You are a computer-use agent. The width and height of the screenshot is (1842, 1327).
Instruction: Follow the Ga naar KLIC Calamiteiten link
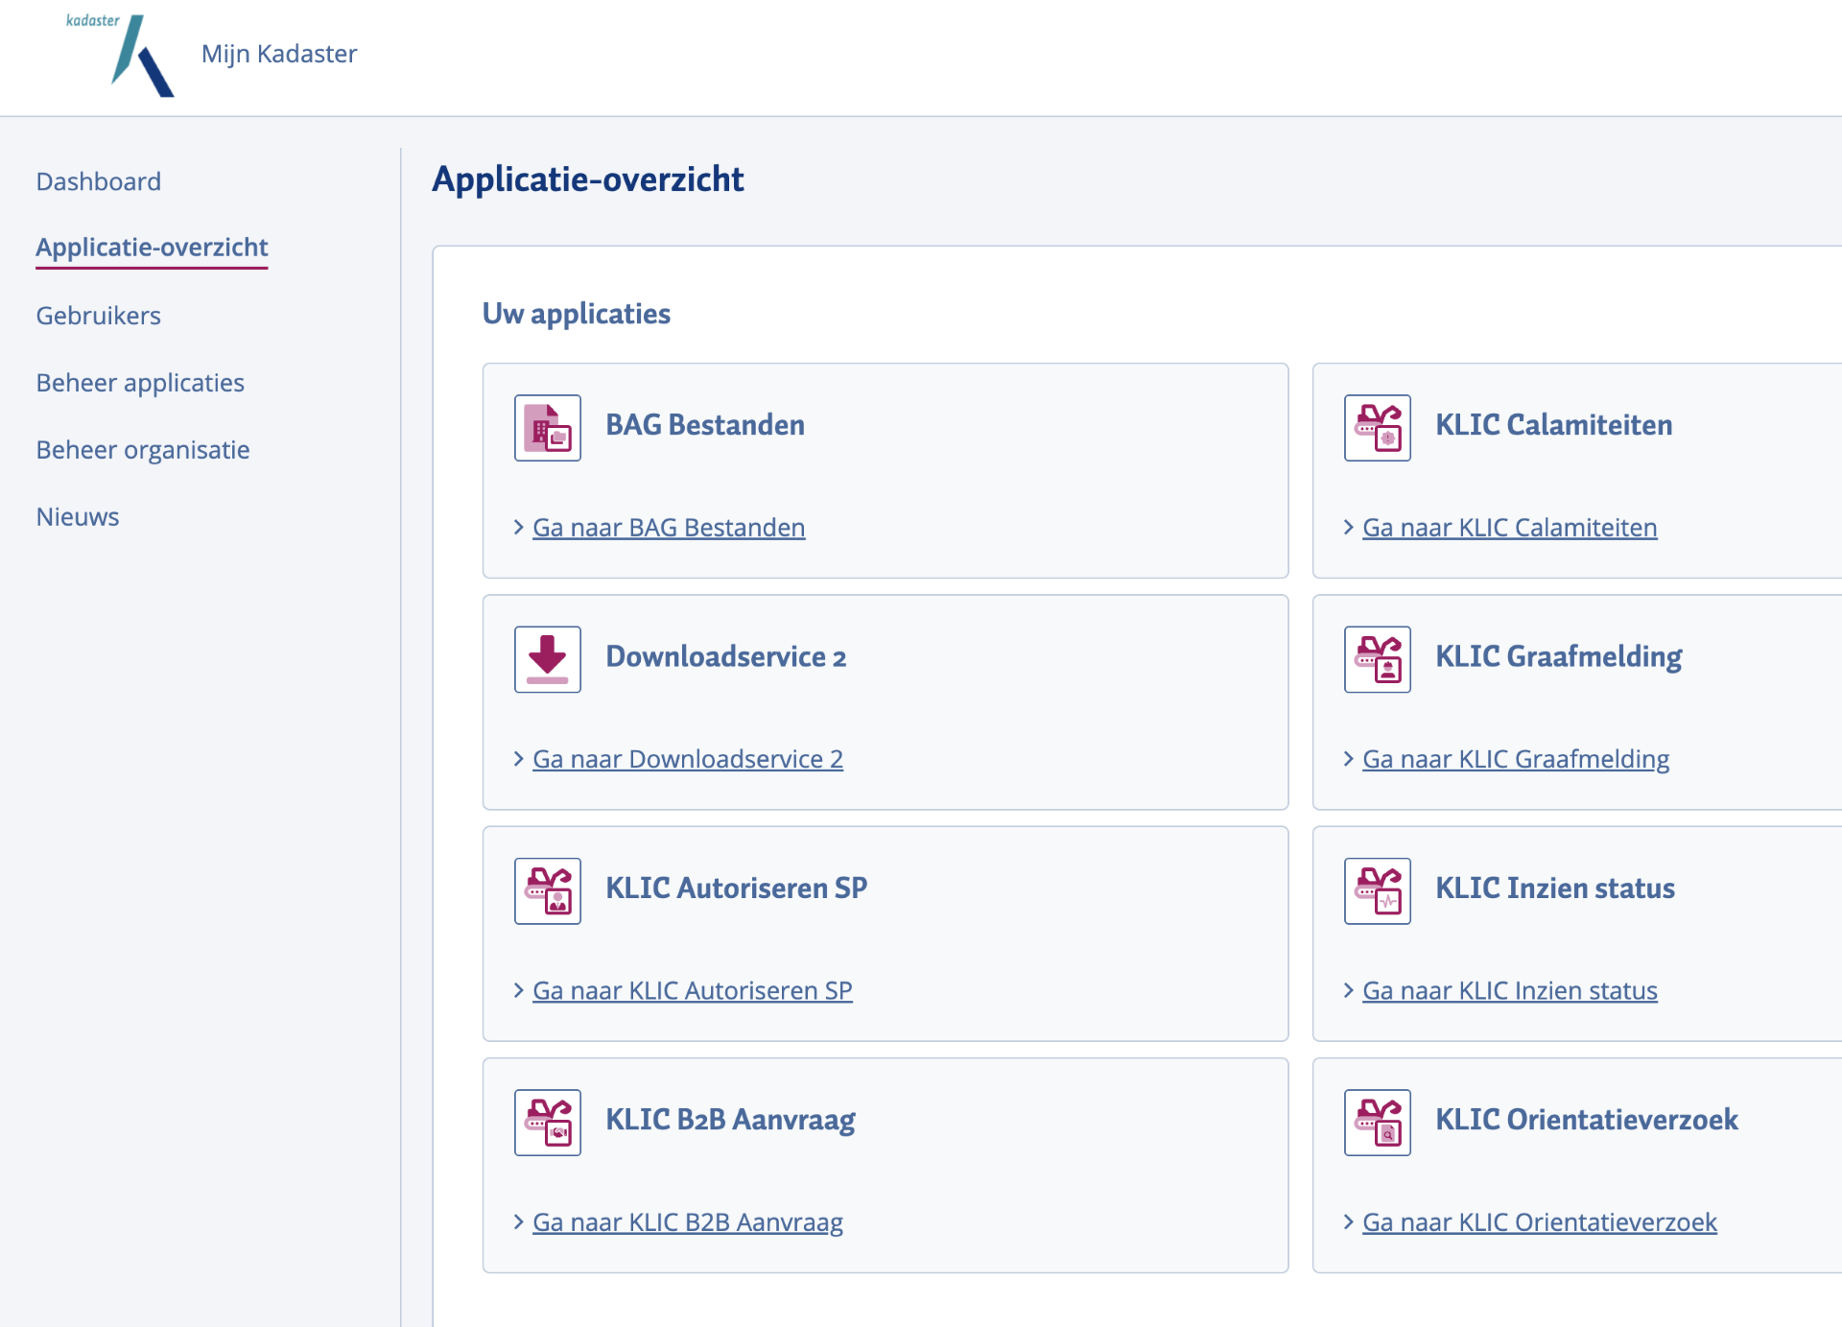(x=1510, y=528)
